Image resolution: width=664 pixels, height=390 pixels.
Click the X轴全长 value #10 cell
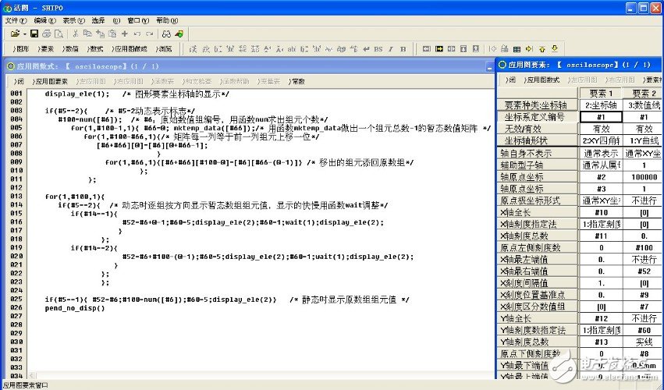601,213
